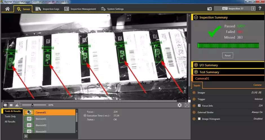Image resolution: width=265 pixels, height=140 pixels.
Task: Open the Inspection 27 selector dropdown
Action: (235, 9)
